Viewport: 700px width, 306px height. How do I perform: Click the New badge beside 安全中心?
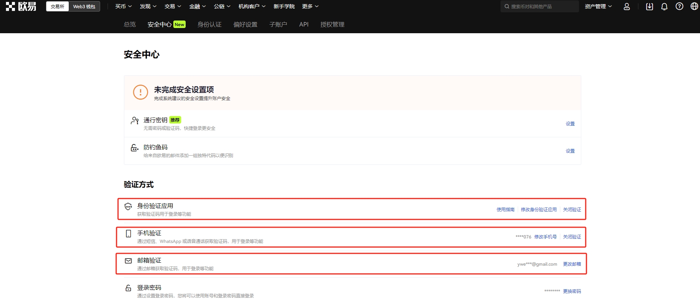(179, 24)
